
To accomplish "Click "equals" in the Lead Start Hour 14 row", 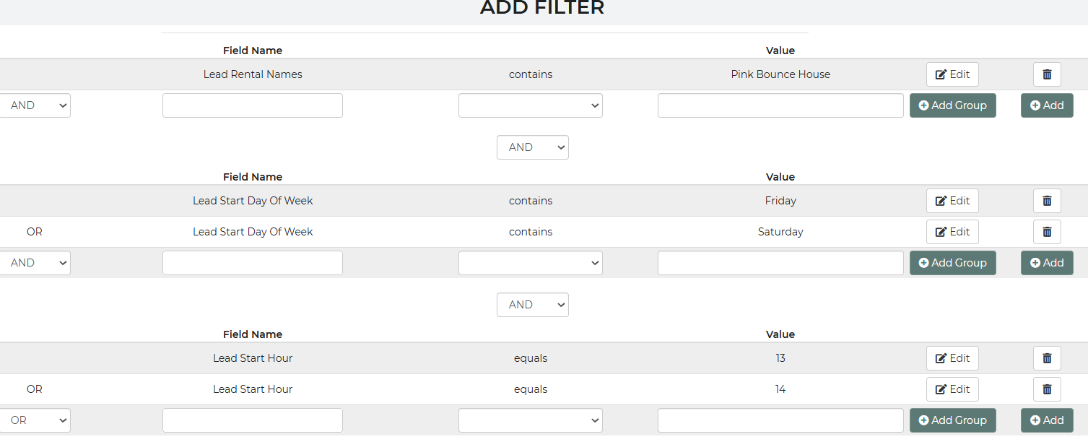I will [531, 389].
